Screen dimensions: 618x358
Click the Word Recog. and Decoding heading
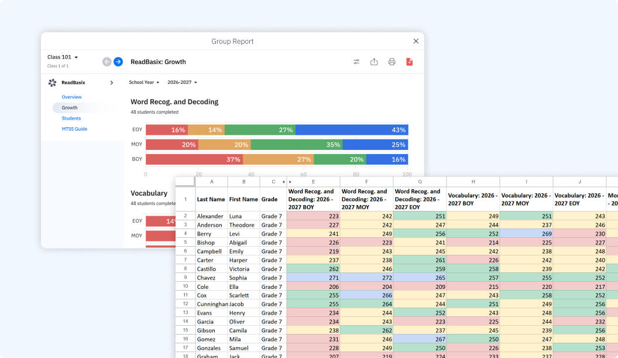click(x=174, y=102)
